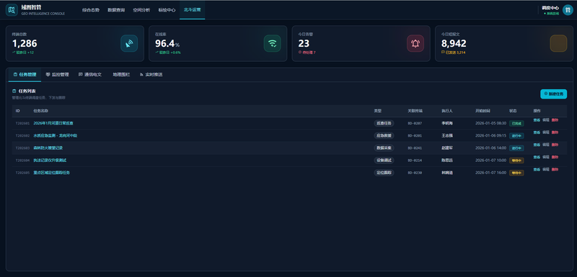Click the alarm bell icon on the 23 card
Image resolution: width=577 pixels, height=277 pixels.
(415, 43)
